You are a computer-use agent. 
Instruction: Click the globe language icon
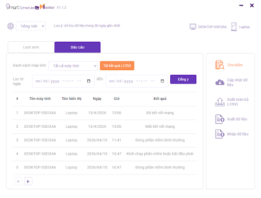click(x=11, y=26)
